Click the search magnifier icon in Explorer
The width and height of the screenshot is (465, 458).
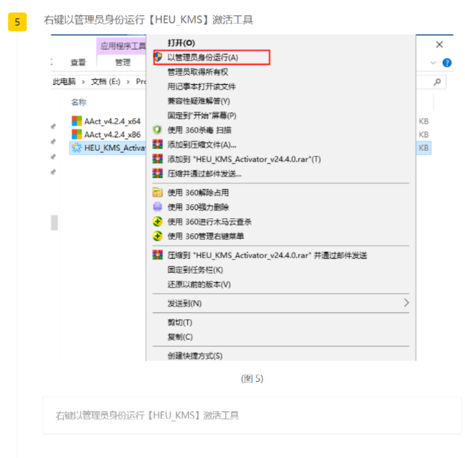437,81
